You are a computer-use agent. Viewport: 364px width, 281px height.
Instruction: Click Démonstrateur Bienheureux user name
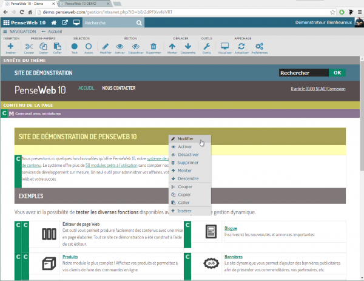point(323,22)
